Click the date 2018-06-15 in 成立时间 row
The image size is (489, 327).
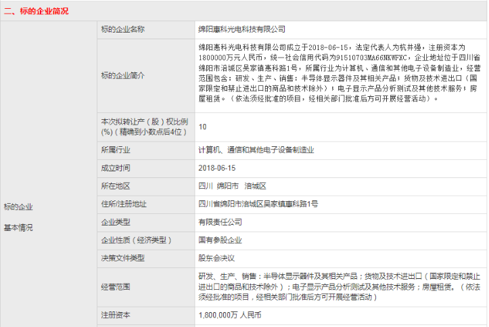216,168
